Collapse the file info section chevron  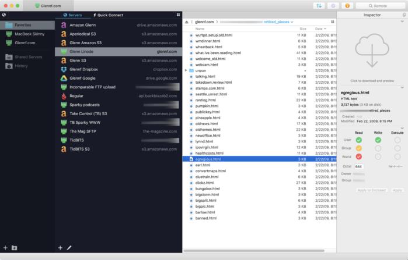[402, 87]
